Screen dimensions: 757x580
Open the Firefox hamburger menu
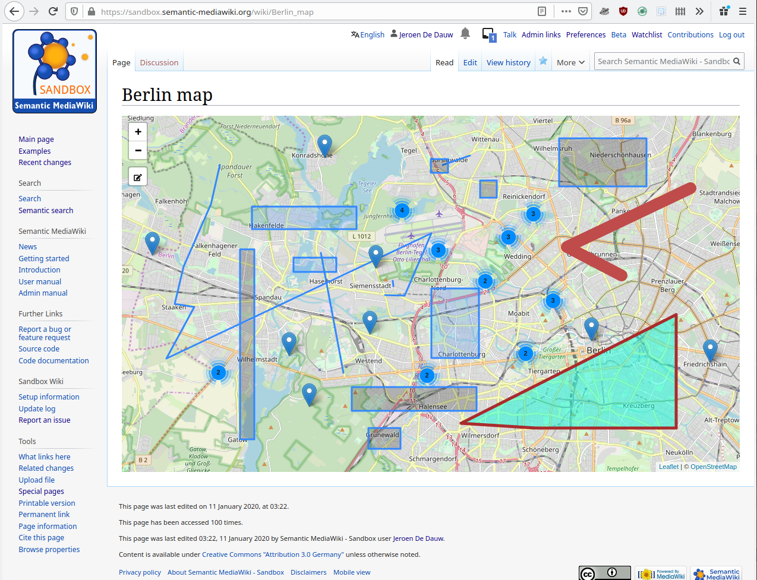click(x=743, y=11)
